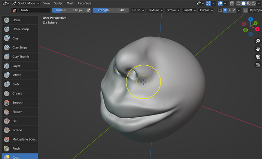Click the pan view hand icon
This screenshot has height=159, width=262.
[258, 49]
